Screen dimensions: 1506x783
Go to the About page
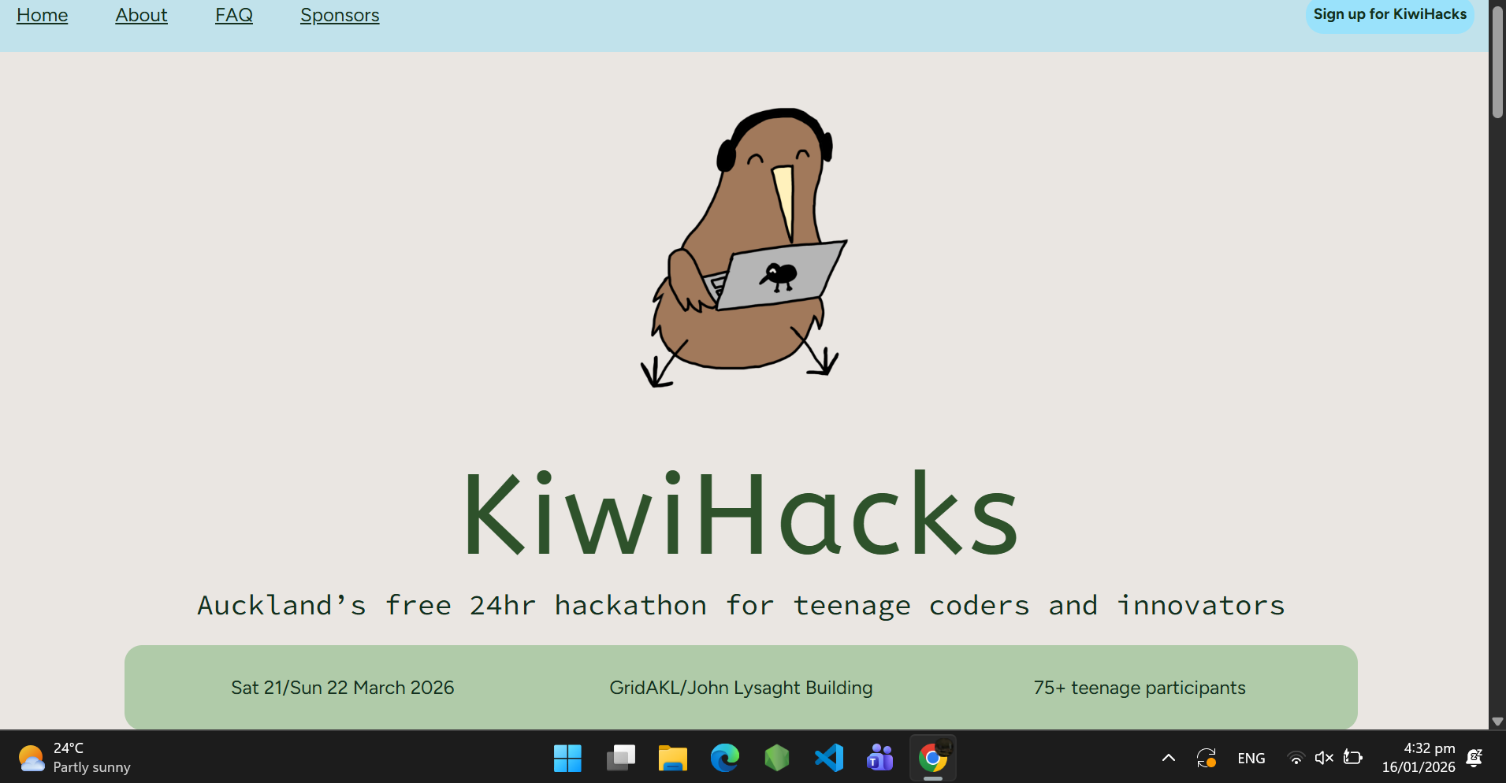pos(141,15)
